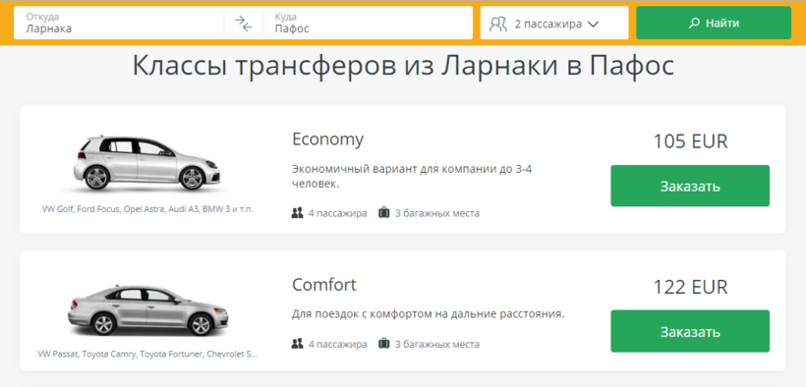Click the magnifier icon on Найти button
Viewport: 806px width, 387px height.
pyautogui.click(x=694, y=24)
